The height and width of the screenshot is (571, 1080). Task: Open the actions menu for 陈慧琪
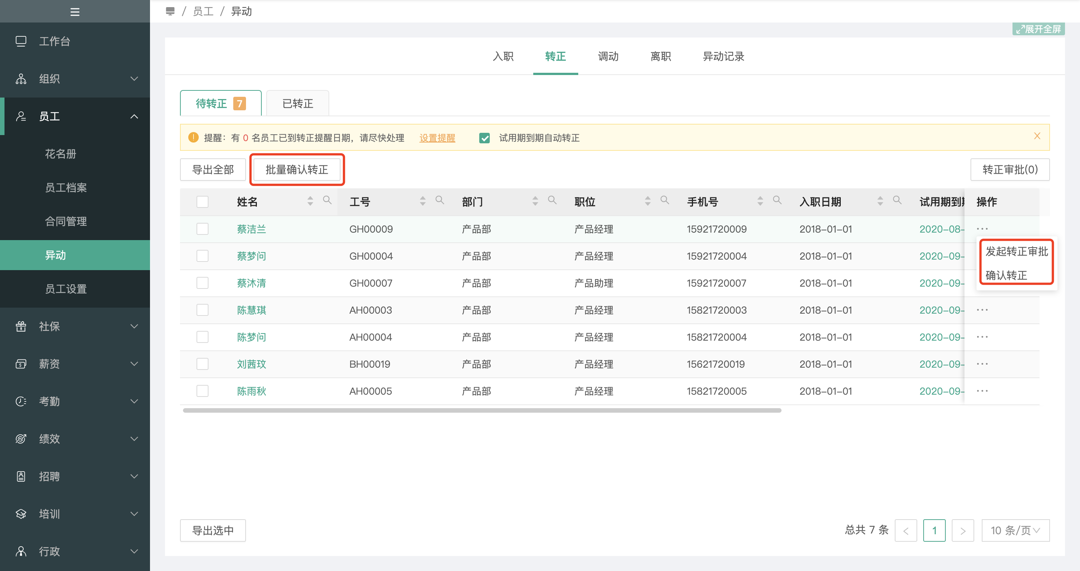[x=982, y=310]
